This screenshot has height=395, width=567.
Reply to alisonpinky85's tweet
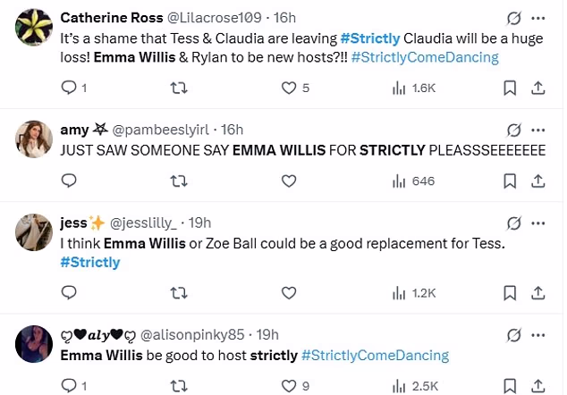coord(70,385)
